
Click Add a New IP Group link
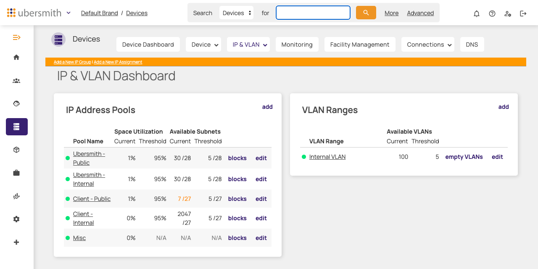click(x=72, y=62)
